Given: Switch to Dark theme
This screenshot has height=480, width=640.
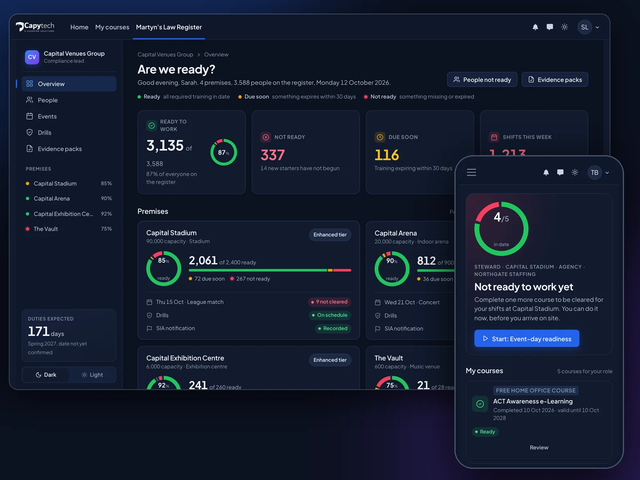Looking at the screenshot, I should (x=46, y=375).
